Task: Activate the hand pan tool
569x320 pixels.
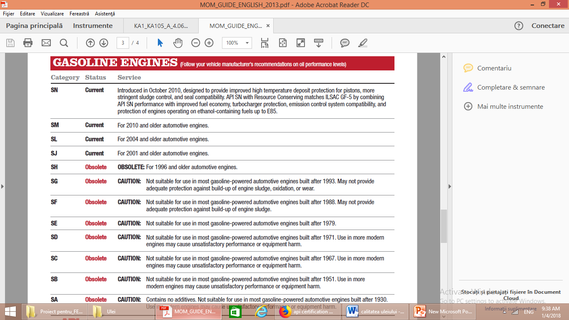Action: coord(178,43)
